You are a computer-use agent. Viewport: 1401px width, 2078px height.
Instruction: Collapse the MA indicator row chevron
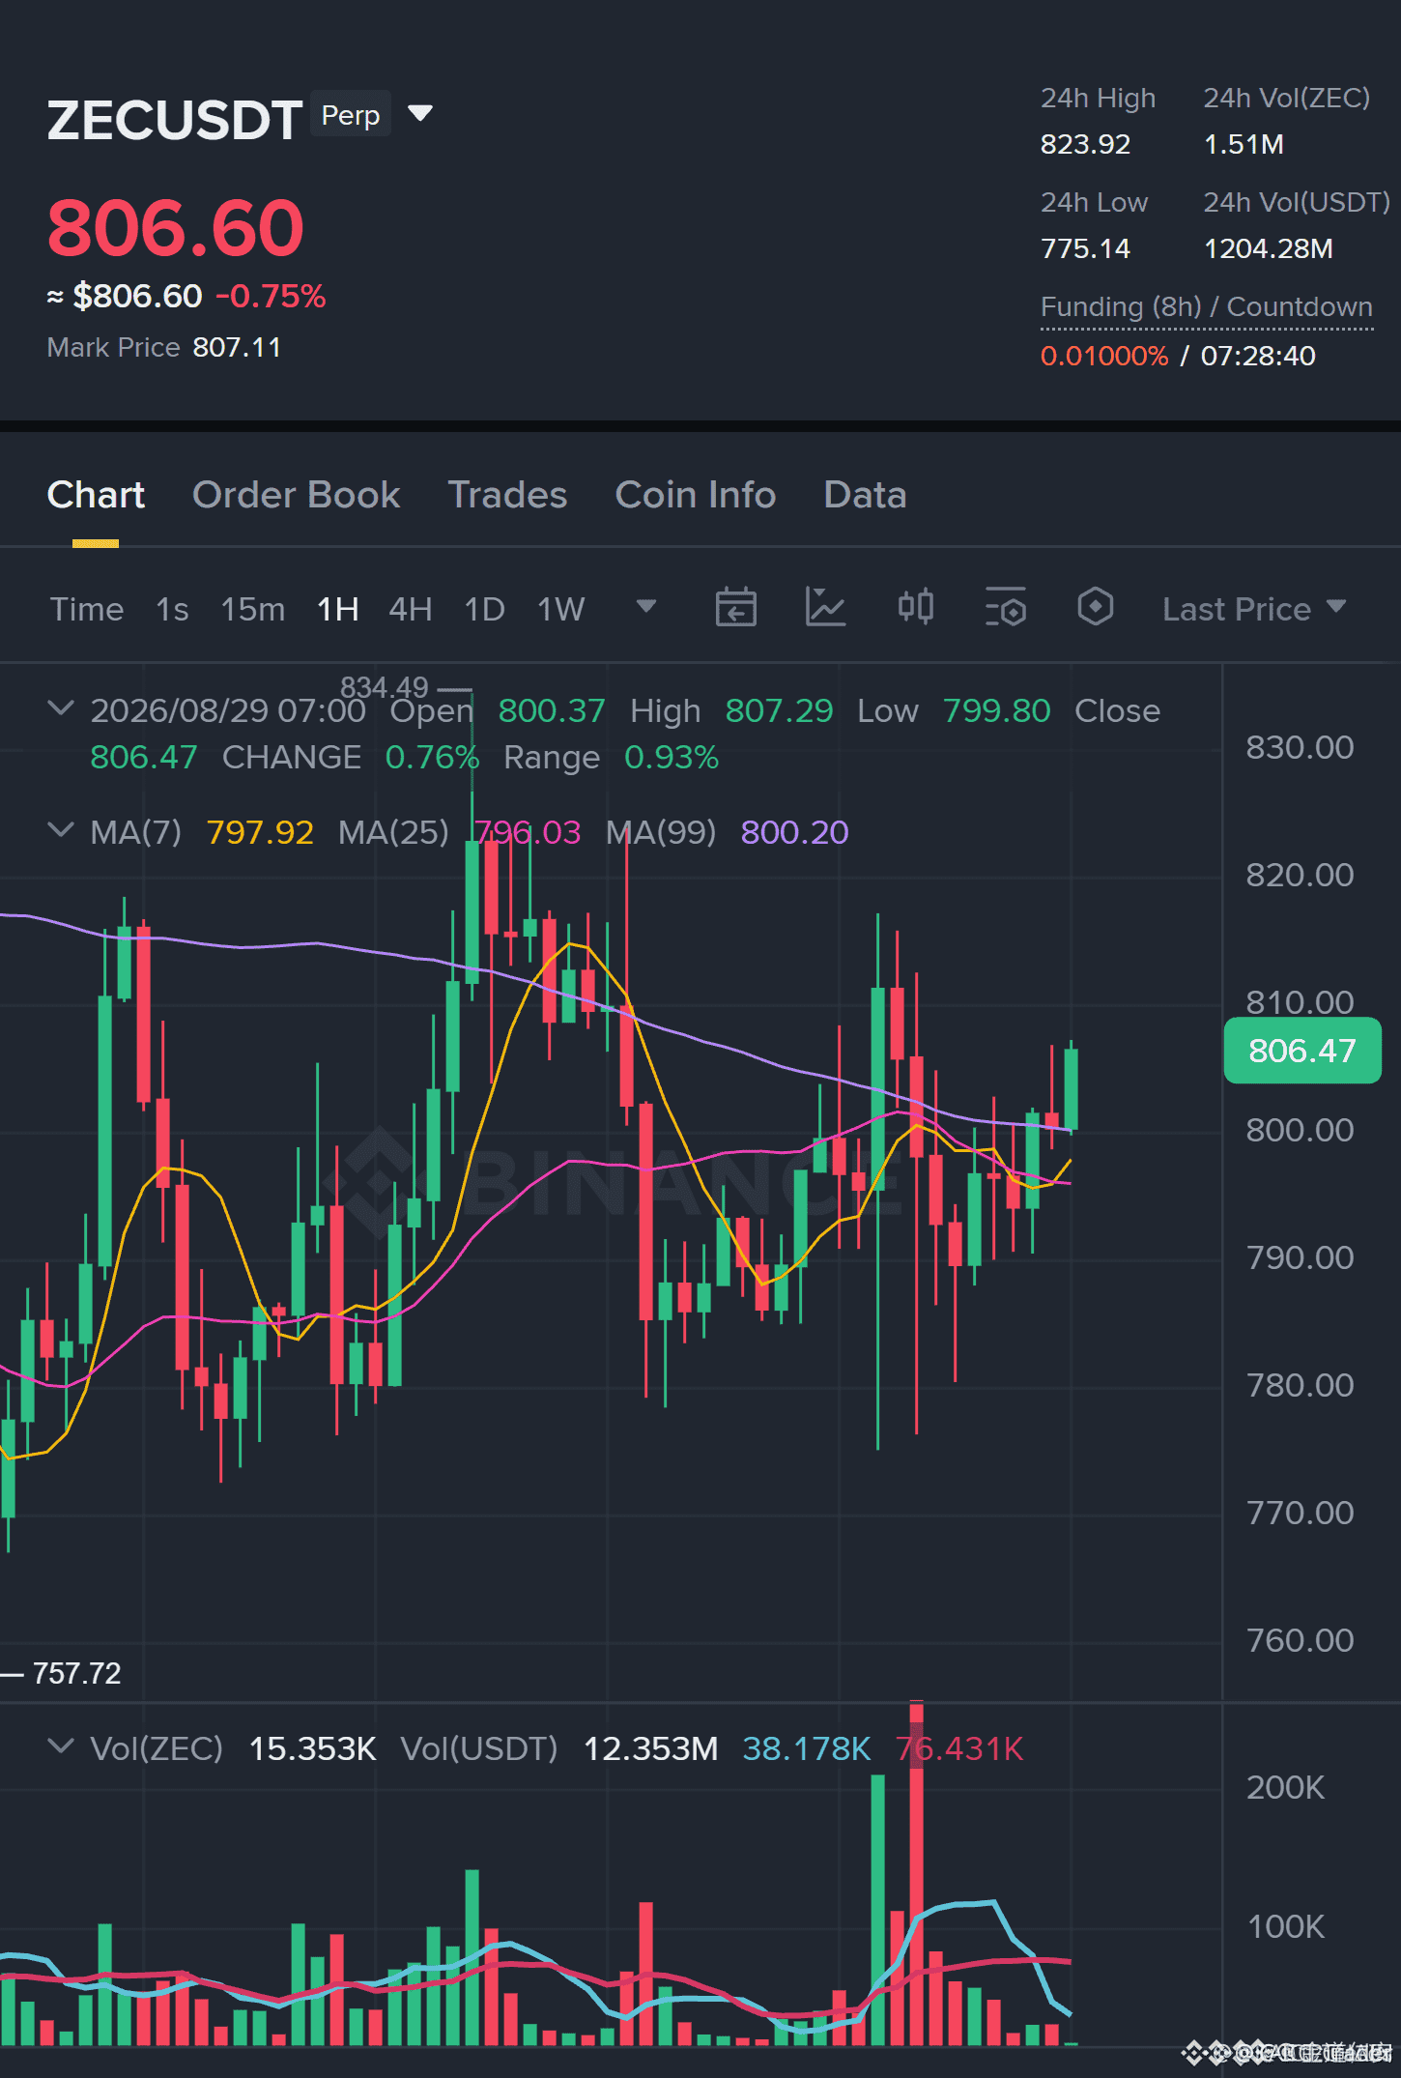click(60, 831)
